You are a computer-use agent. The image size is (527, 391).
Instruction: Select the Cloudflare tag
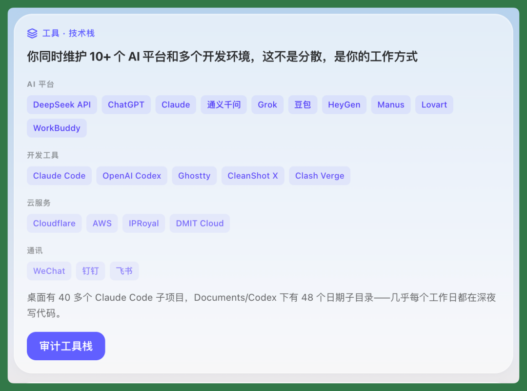click(x=54, y=223)
